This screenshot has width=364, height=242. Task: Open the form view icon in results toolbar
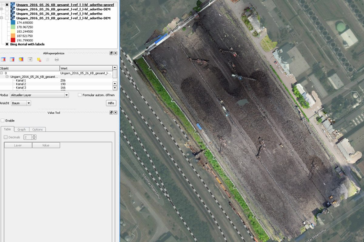pos(30,60)
